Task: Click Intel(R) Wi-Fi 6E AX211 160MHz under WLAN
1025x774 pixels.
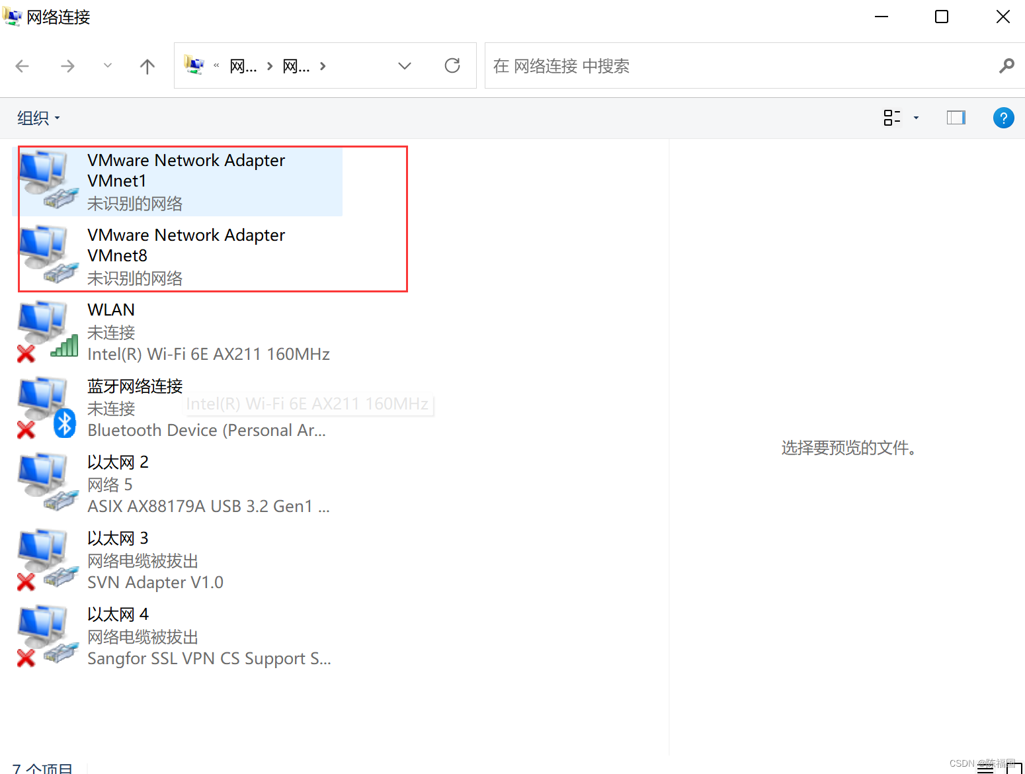Action: point(208,355)
